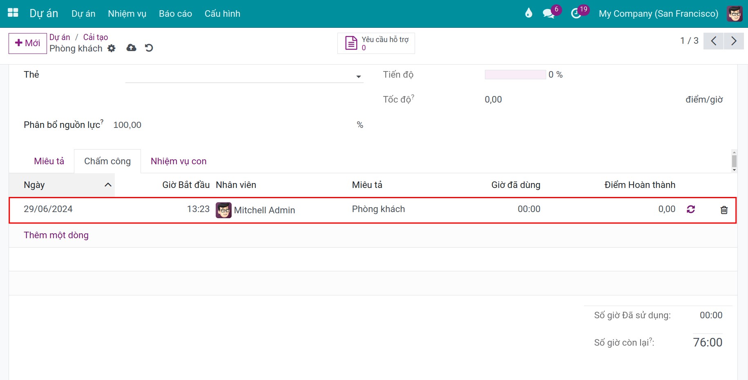Click the Tiến độ progress bar
The width and height of the screenshot is (748, 380).
click(x=515, y=74)
